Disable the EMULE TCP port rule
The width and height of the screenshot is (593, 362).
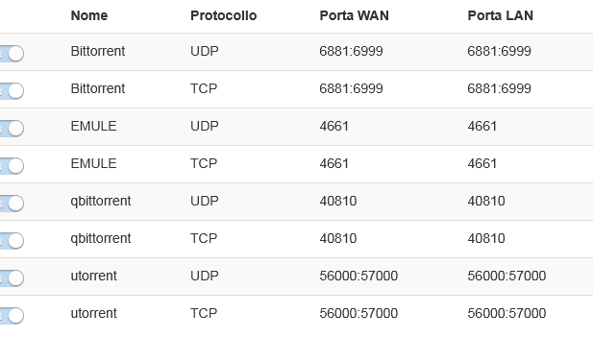(12, 165)
